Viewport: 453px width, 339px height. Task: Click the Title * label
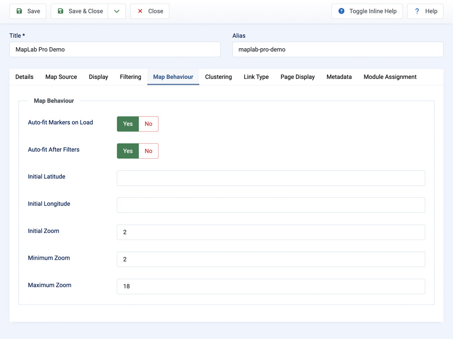17,36
